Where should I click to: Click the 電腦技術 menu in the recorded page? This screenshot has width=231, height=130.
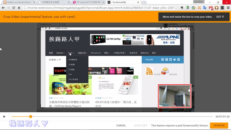pyautogui.click(x=82, y=53)
